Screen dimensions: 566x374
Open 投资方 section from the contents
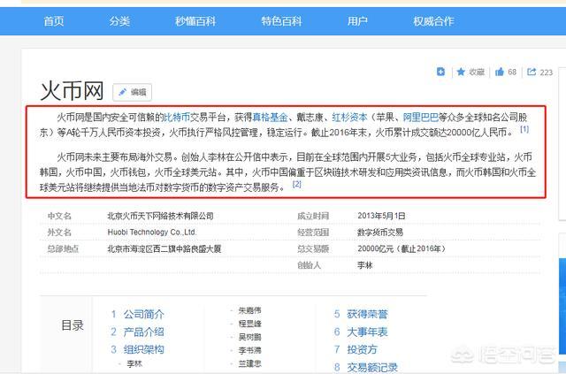coord(362,349)
